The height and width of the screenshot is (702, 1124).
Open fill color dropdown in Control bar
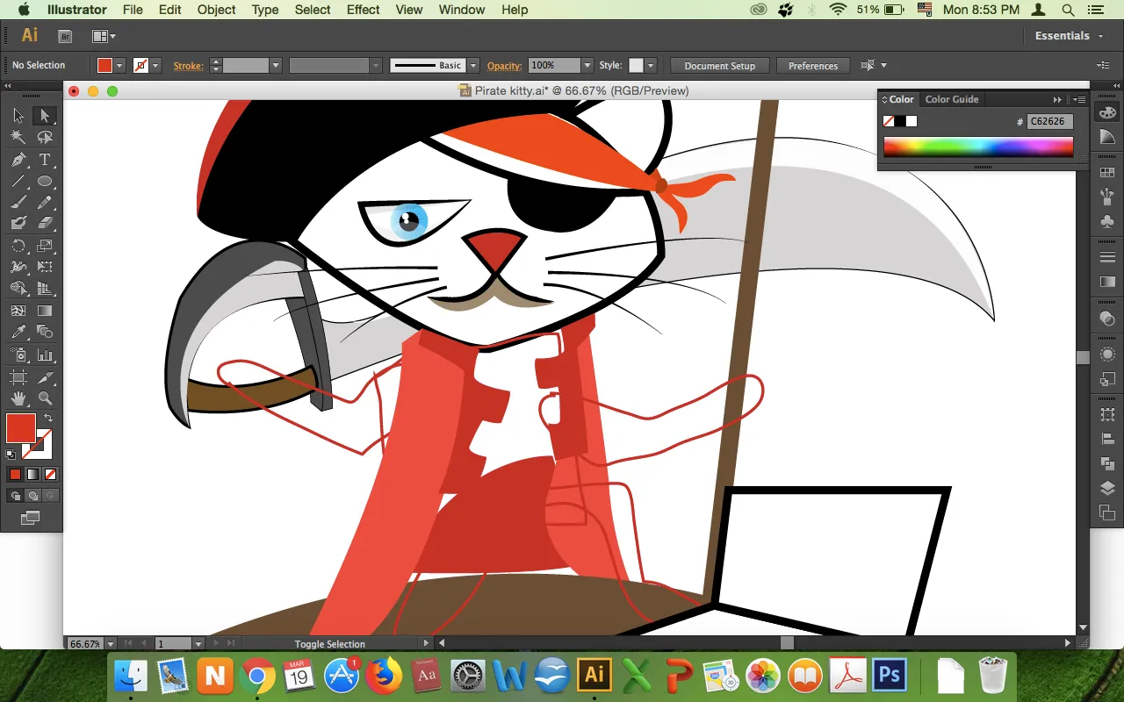coord(119,66)
